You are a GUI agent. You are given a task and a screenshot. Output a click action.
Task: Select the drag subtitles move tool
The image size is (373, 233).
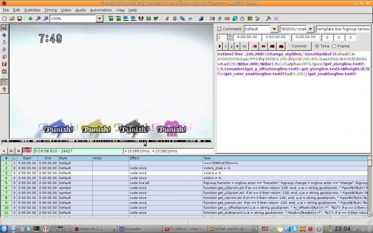click(4, 35)
